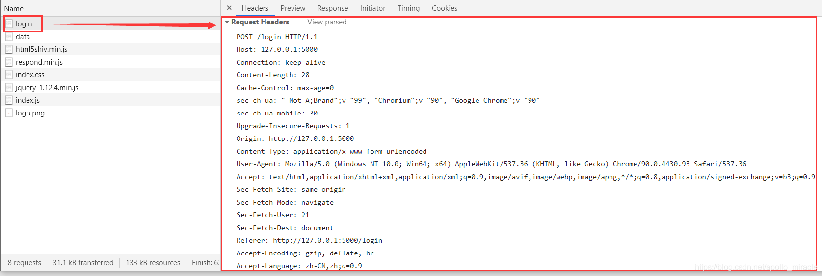Select the logo.png request row
The width and height of the screenshot is (822, 276).
pyautogui.click(x=30, y=113)
